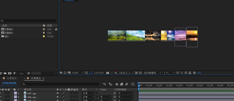The width and height of the screenshot is (234, 101).
Task: Close the 风景廊右 timeline tab
Action: [x=25, y=79]
